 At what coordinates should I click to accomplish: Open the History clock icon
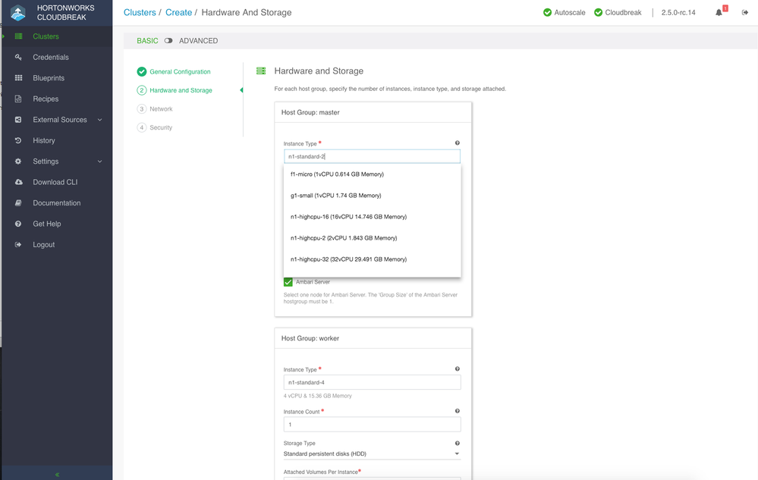pos(18,140)
